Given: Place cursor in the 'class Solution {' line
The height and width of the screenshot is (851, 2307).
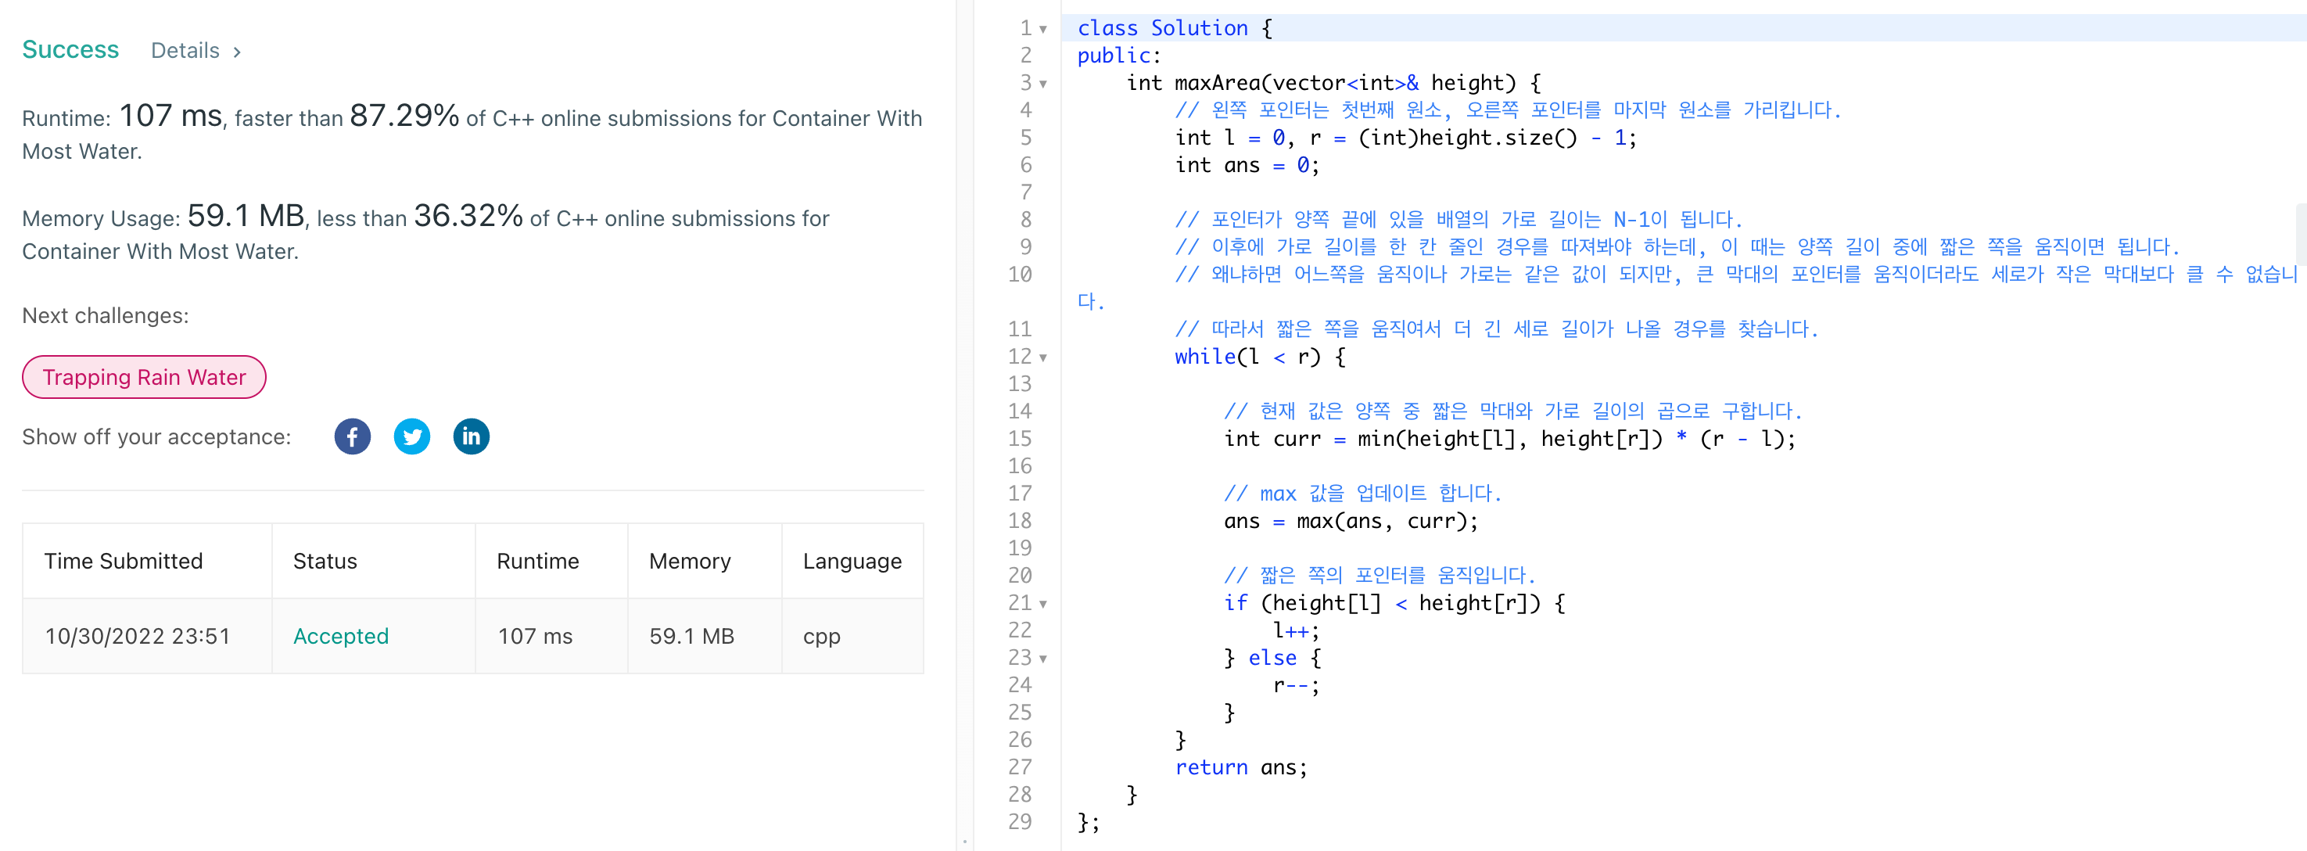Looking at the screenshot, I should (x=1174, y=29).
